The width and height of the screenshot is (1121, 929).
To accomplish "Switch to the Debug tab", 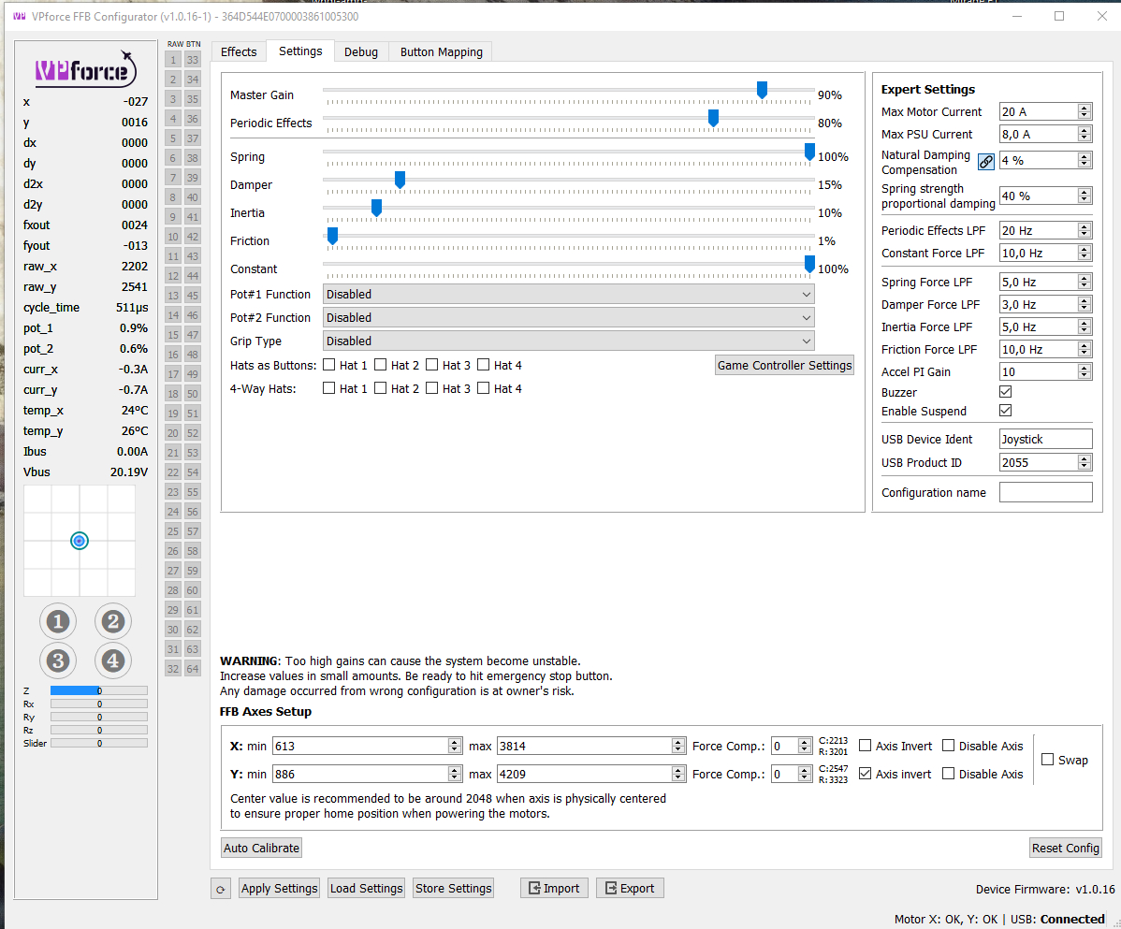I will coord(361,51).
